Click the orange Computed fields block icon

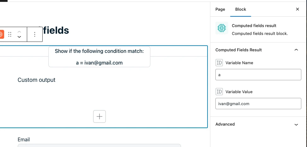coord(1,34)
